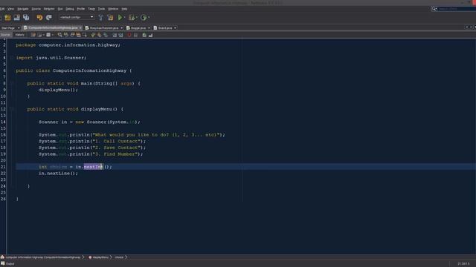Click the Stop Macro Recording icon
This screenshot has width=476, height=267.
[x=135, y=35]
